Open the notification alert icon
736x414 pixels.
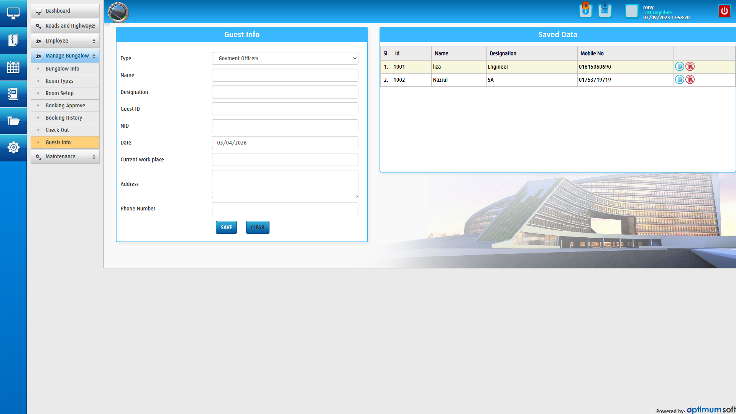[x=585, y=11]
